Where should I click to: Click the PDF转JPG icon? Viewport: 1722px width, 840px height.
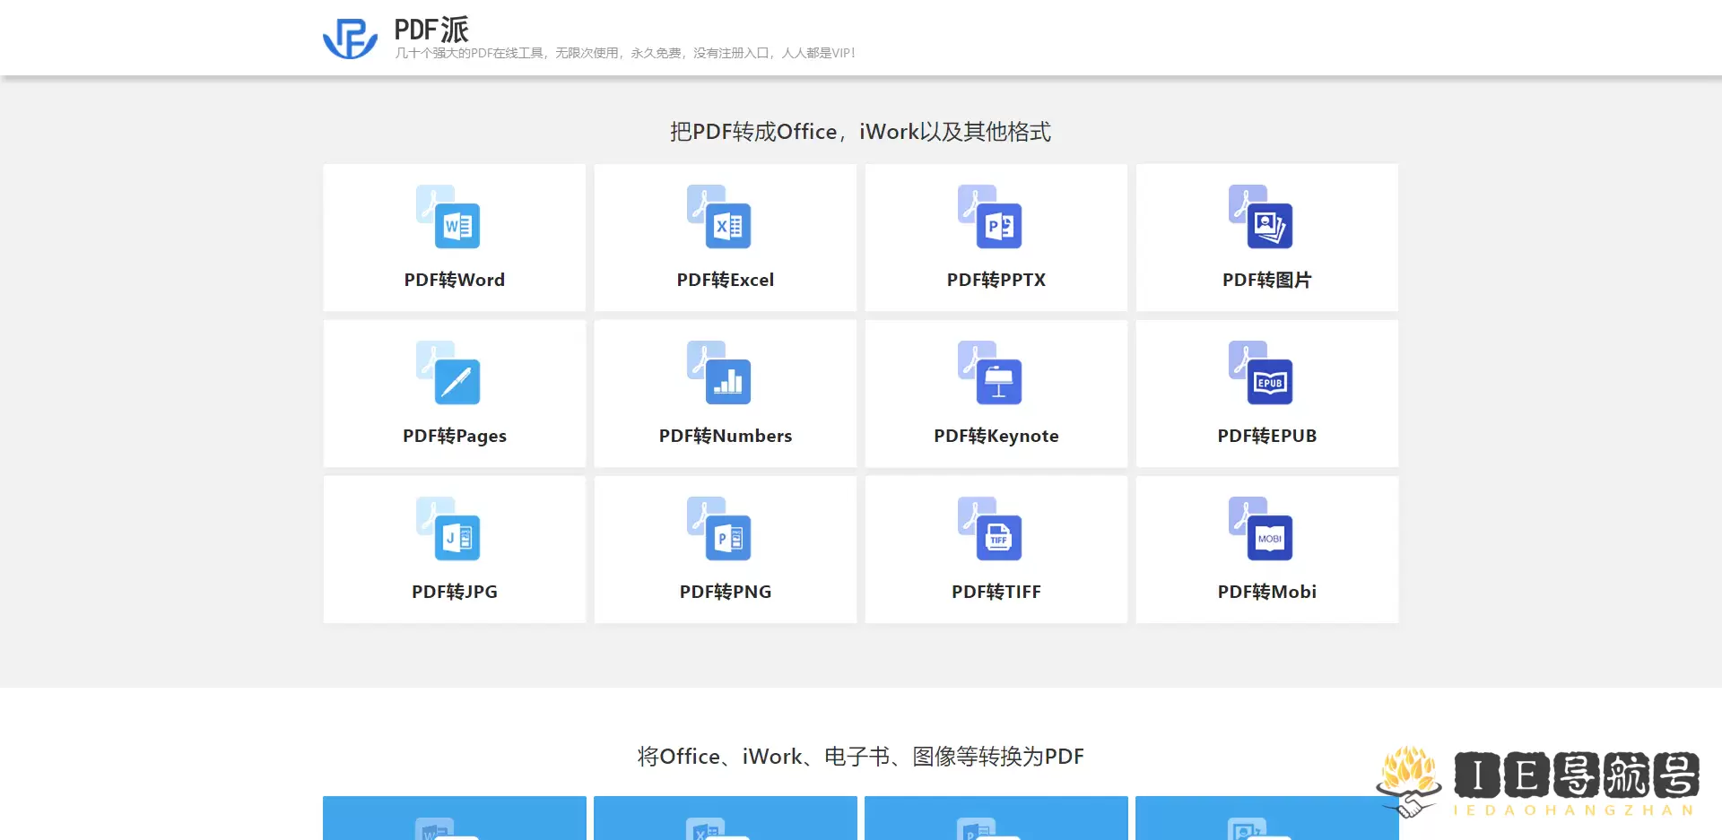(x=448, y=528)
